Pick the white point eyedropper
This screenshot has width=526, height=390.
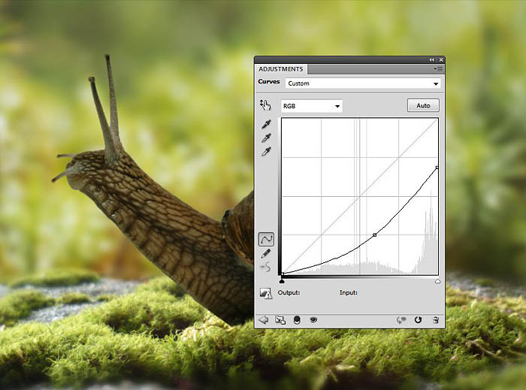tap(266, 151)
